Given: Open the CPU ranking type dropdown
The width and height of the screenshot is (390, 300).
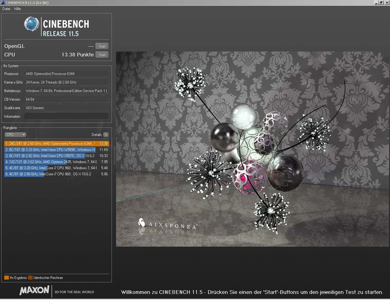Looking at the screenshot, I should pos(15,135).
